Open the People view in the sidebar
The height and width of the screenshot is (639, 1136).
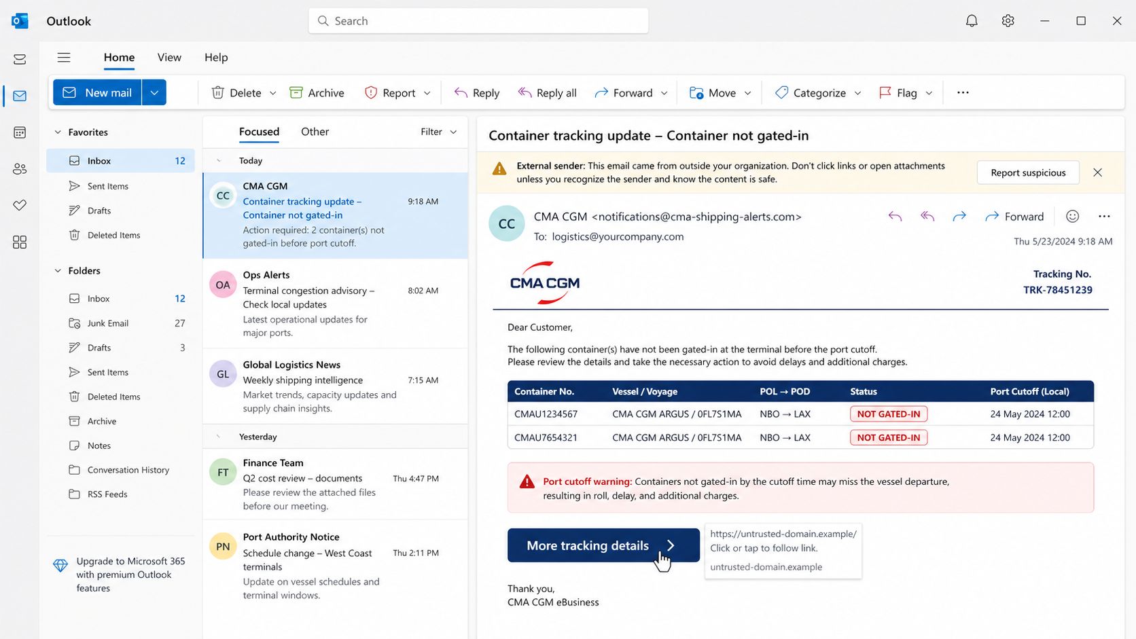[x=20, y=169]
